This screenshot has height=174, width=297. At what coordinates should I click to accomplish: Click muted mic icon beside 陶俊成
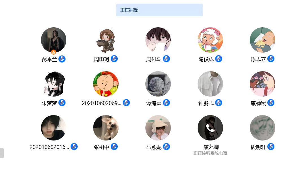(219, 59)
